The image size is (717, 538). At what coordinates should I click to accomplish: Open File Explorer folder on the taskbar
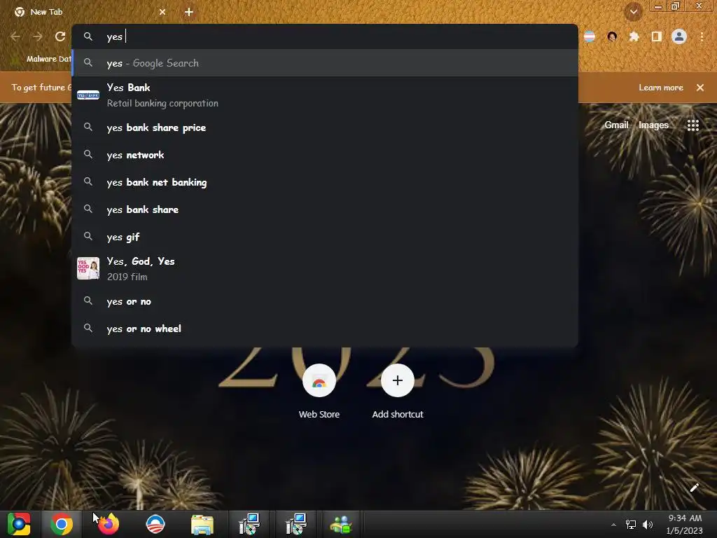tap(202, 524)
